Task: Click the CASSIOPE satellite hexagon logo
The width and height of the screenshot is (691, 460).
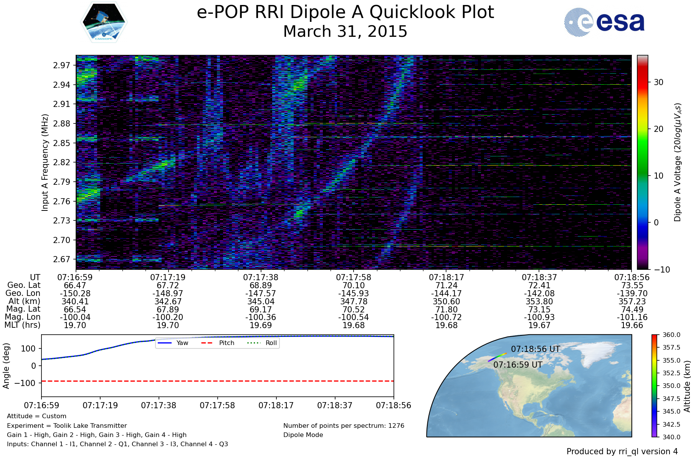Action: click(104, 22)
